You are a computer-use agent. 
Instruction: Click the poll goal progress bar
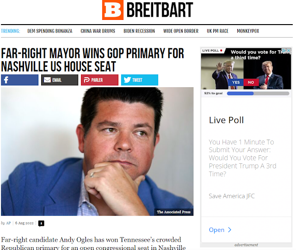258,93
